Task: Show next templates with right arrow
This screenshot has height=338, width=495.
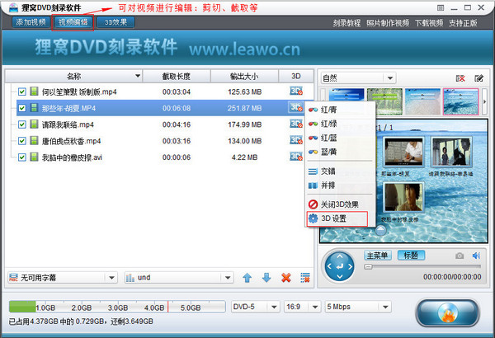Action: [x=484, y=101]
